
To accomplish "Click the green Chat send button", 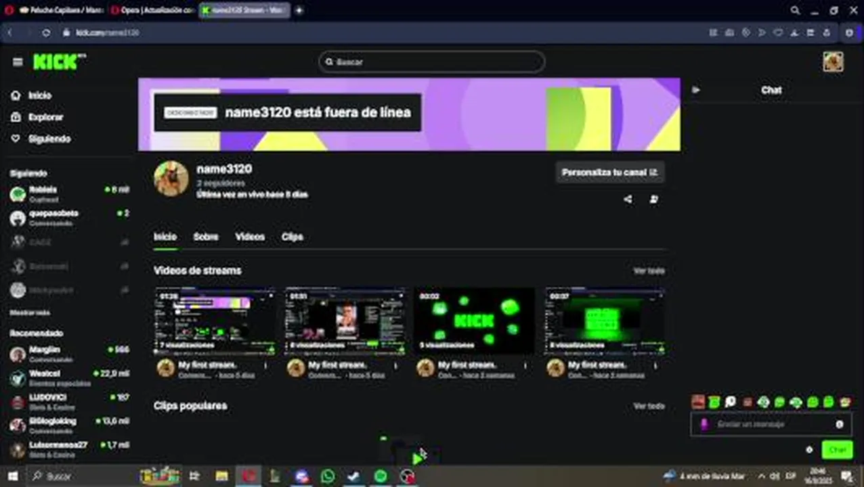I will click(838, 450).
